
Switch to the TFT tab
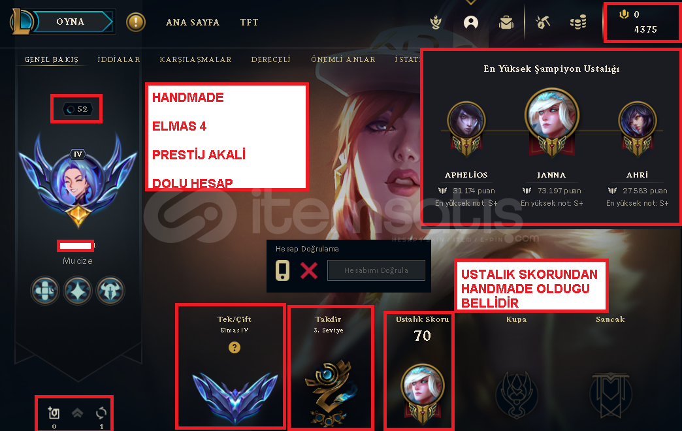click(250, 22)
